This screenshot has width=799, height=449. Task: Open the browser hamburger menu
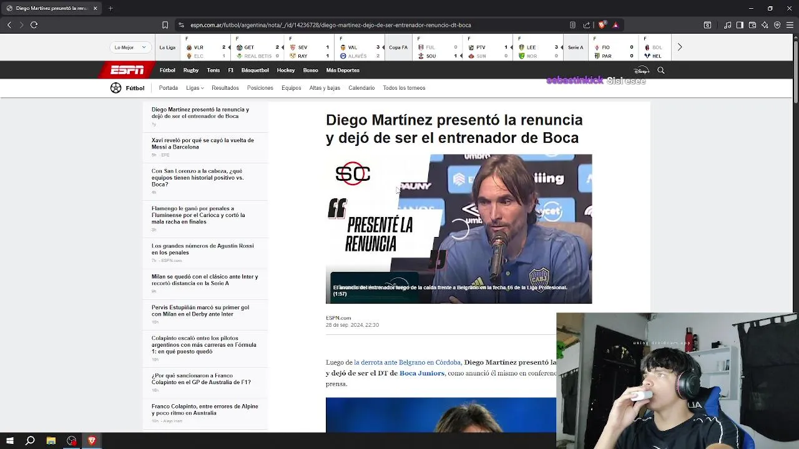coord(790,25)
